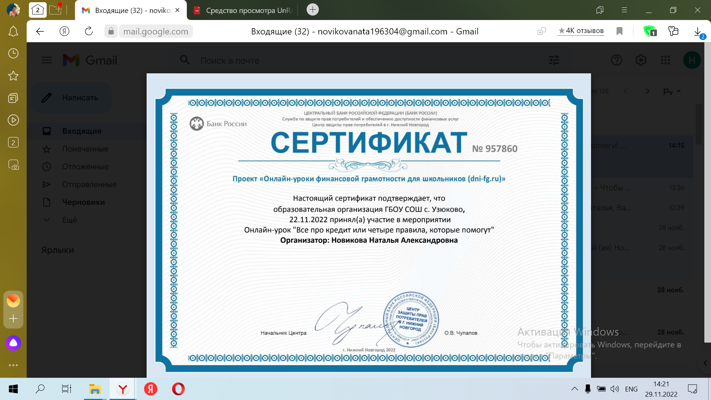Open the volume control in tray

pos(615,389)
